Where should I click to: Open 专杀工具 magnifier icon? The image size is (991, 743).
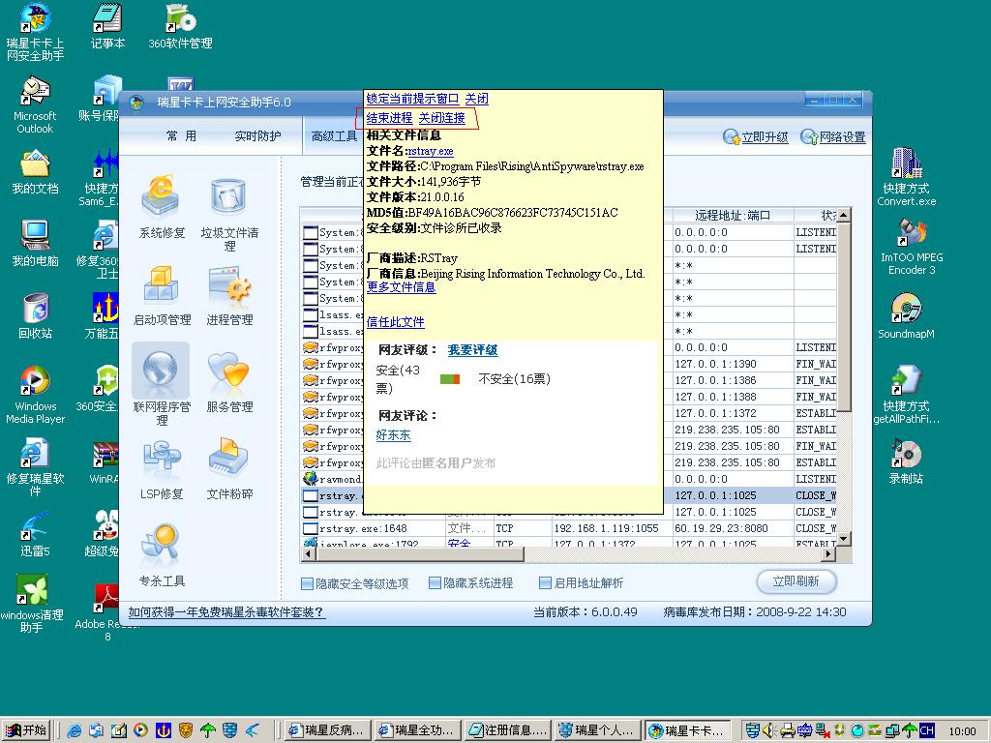click(x=162, y=546)
